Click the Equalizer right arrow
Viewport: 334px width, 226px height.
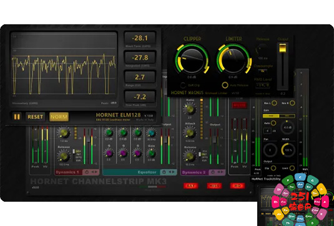pyautogui.click(x=174, y=172)
